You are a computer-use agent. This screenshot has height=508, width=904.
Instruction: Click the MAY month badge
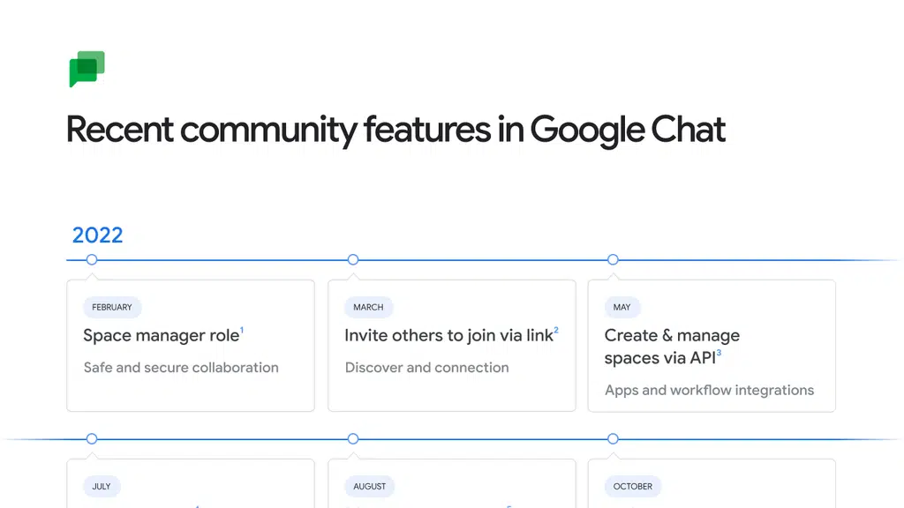pyautogui.click(x=622, y=307)
